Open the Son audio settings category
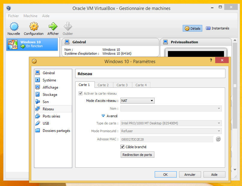Screen dimensions: 242x186 (45, 102)
